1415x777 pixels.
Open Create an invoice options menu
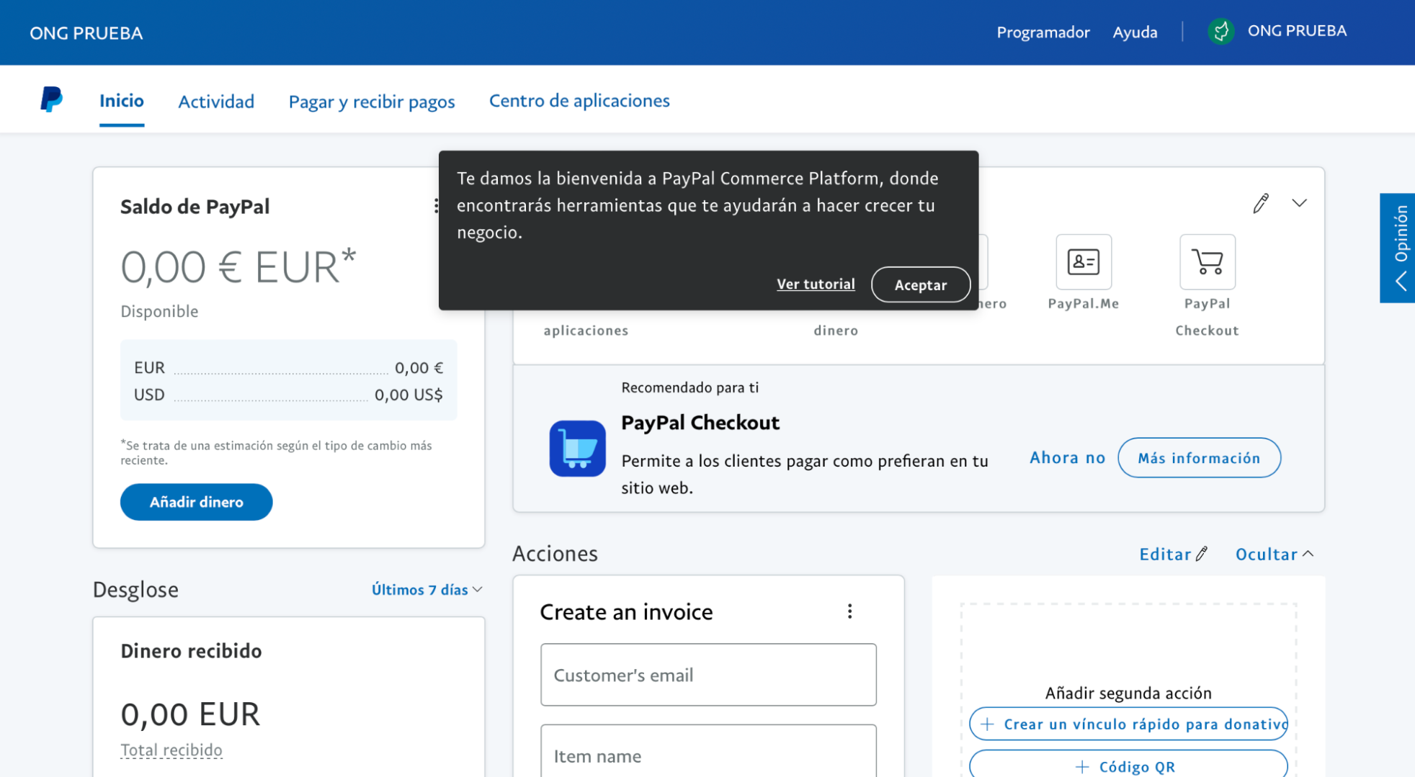(849, 611)
